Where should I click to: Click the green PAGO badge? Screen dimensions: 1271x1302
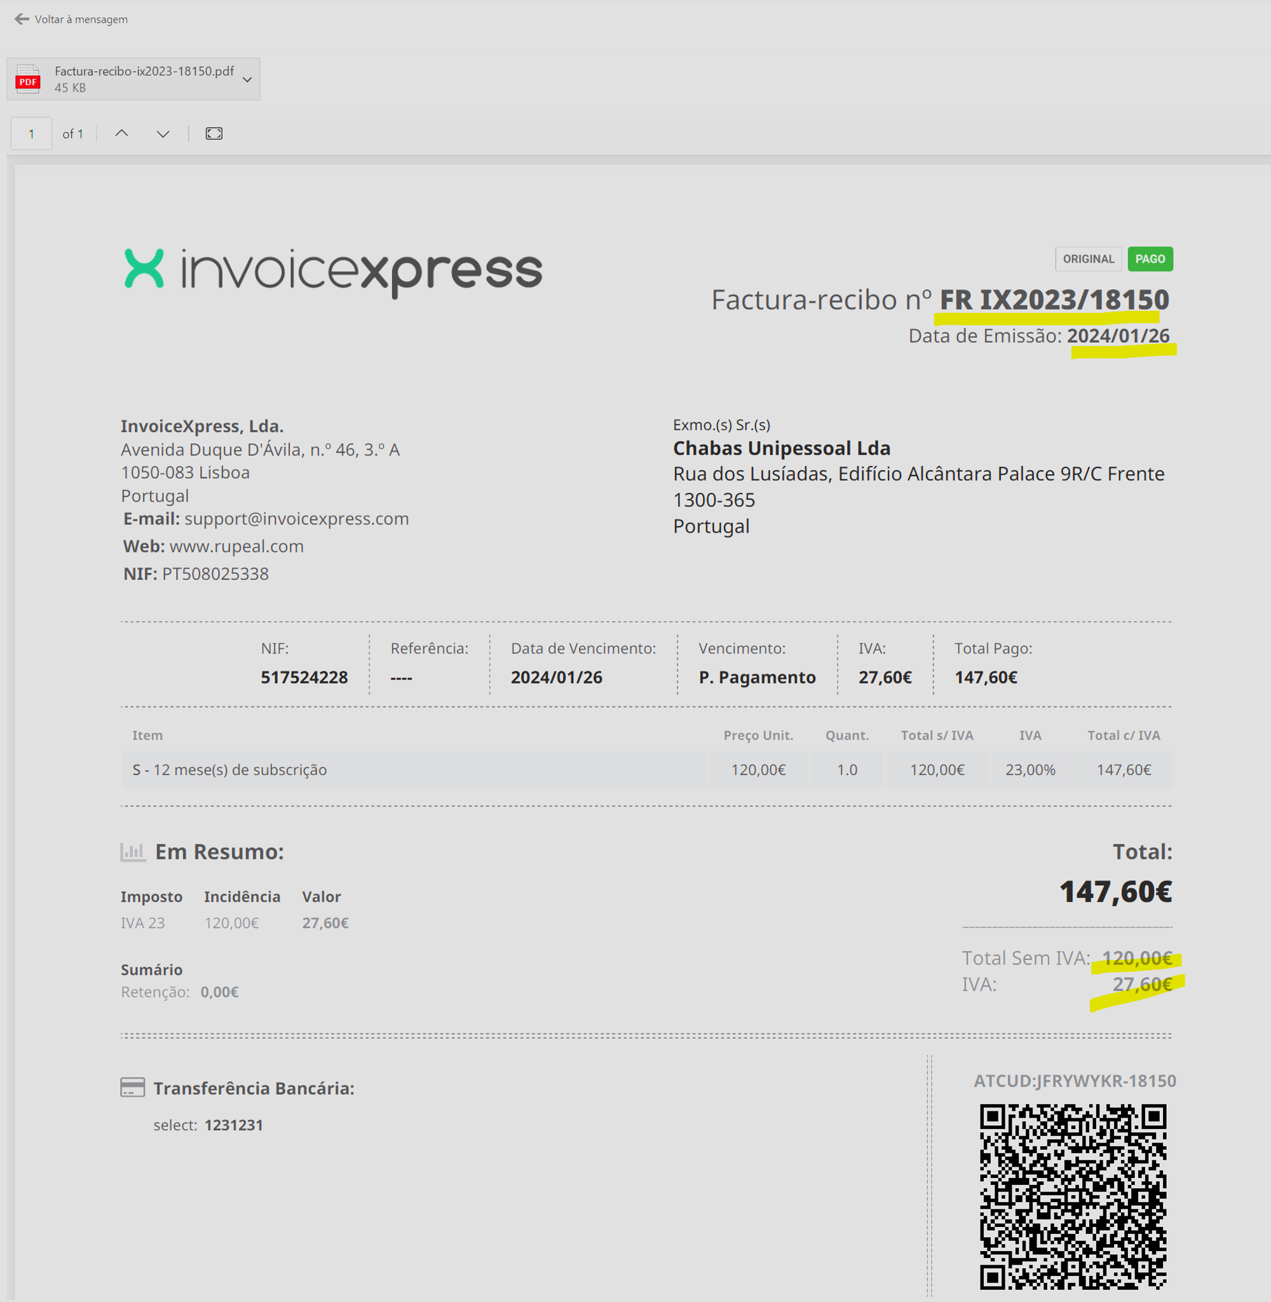point(1150,259)
